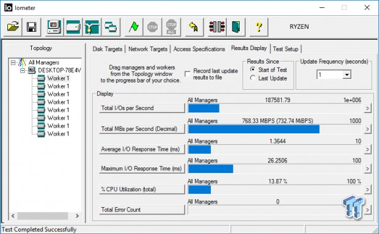Click Maximum I/O Response Time (ms) button
The image size is (379, 234).
(142, 169)
